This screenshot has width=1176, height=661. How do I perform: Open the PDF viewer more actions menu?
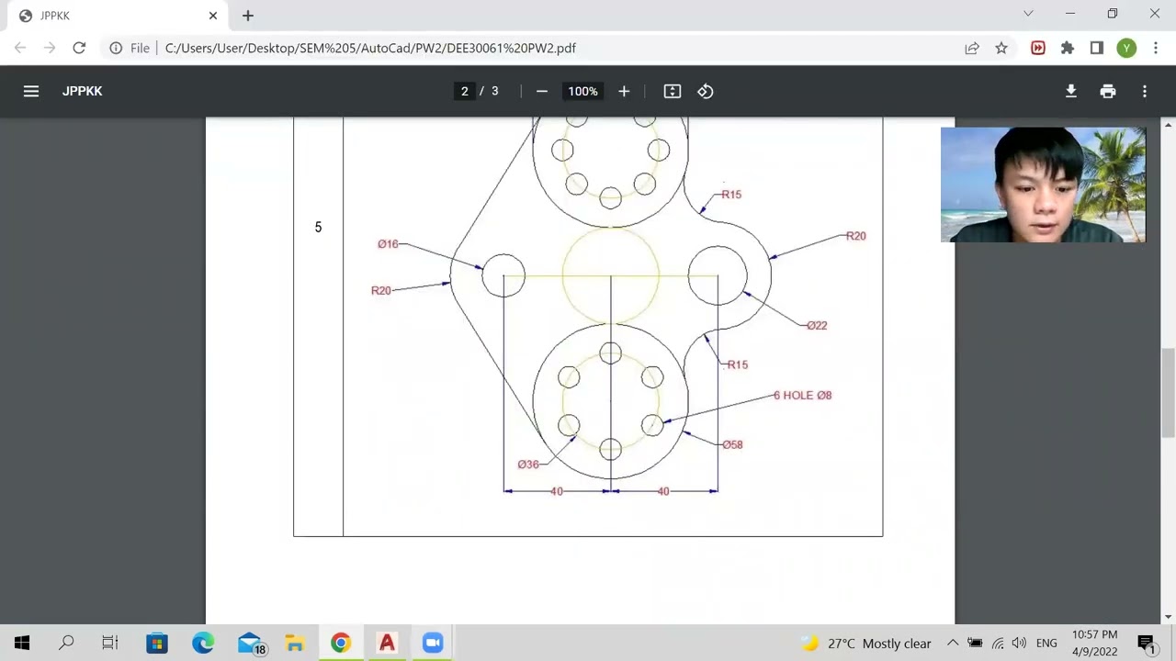[x=1145, y=91]
